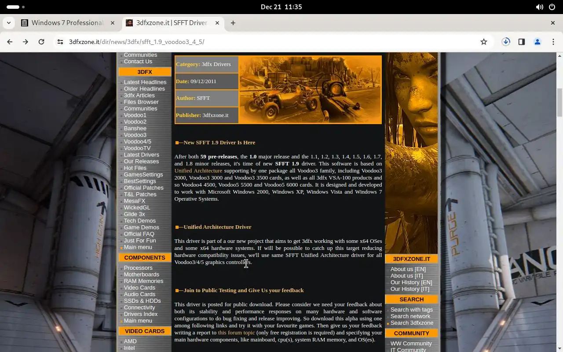
Task: Open the Motherboards link
Action: pos(141,275)
